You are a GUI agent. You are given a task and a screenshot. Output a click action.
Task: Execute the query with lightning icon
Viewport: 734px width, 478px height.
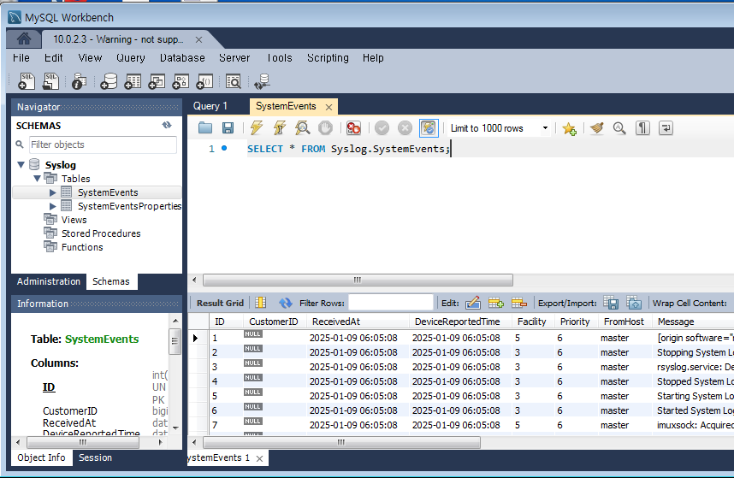pyautogui.click(x=257, y=127)
